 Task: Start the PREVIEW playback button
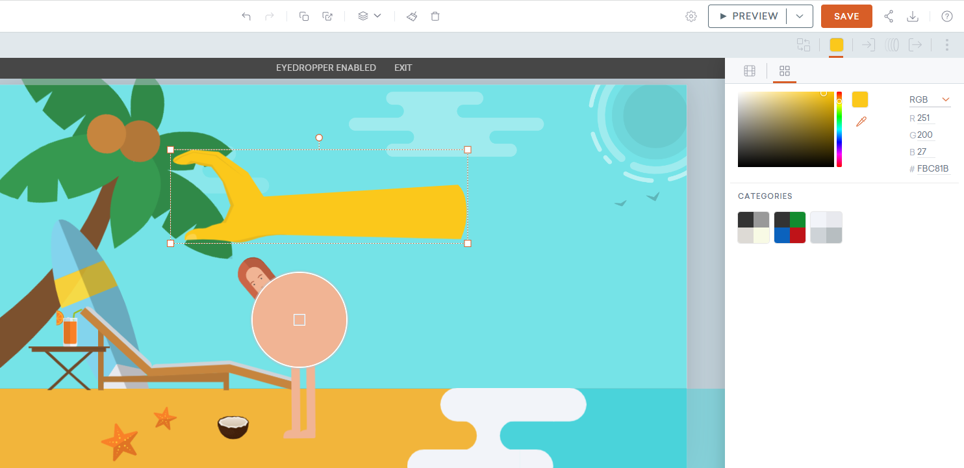click(748, 16)
